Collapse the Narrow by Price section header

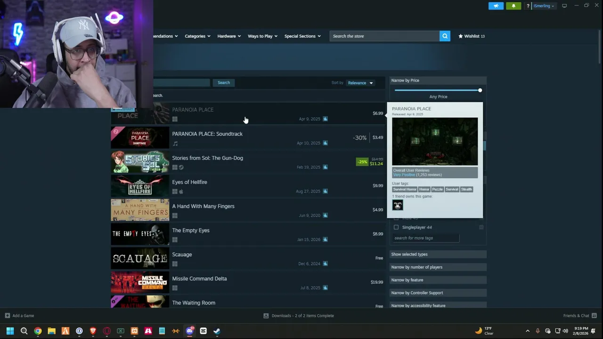[438, 81]
